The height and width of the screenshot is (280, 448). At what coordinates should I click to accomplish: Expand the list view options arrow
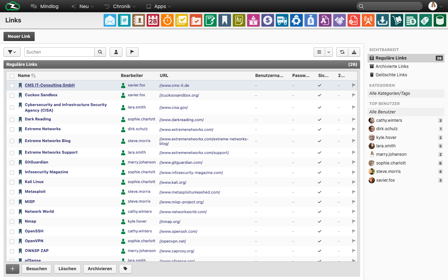[329, 52]
